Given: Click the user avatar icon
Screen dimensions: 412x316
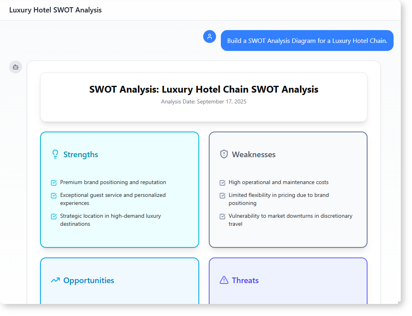Looking at the screenshot, I should tap(210, 36).
